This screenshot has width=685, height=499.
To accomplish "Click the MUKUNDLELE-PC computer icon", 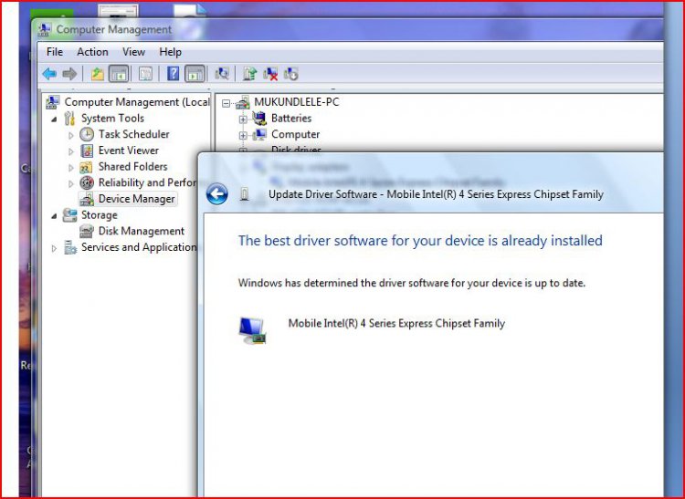I will pos(242,102).
